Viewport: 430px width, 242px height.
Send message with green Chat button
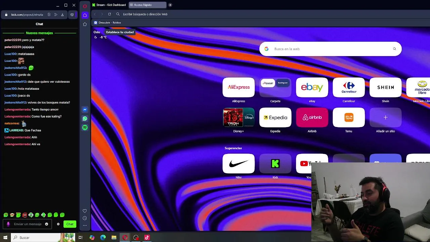click(70, 224)
